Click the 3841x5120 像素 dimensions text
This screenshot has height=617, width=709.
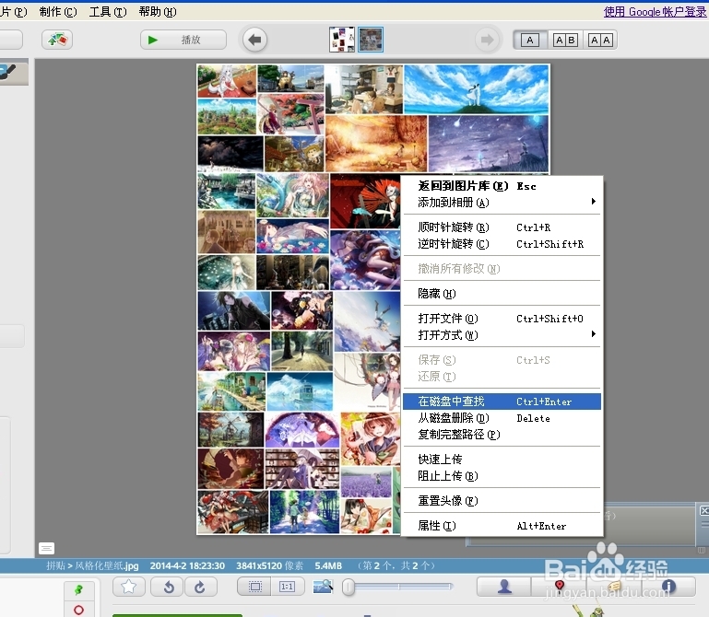tap(270, 566)
